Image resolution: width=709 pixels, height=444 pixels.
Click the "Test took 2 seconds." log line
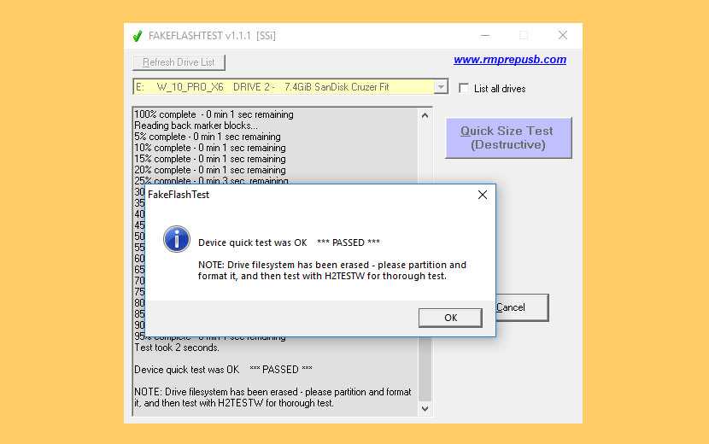[177, 348]
